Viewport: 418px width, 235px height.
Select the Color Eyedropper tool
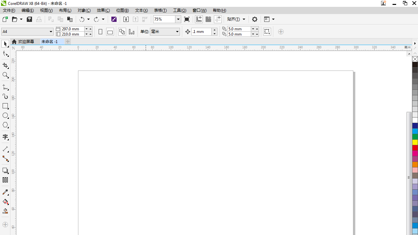pyautogui.click(x=5, y=192)
